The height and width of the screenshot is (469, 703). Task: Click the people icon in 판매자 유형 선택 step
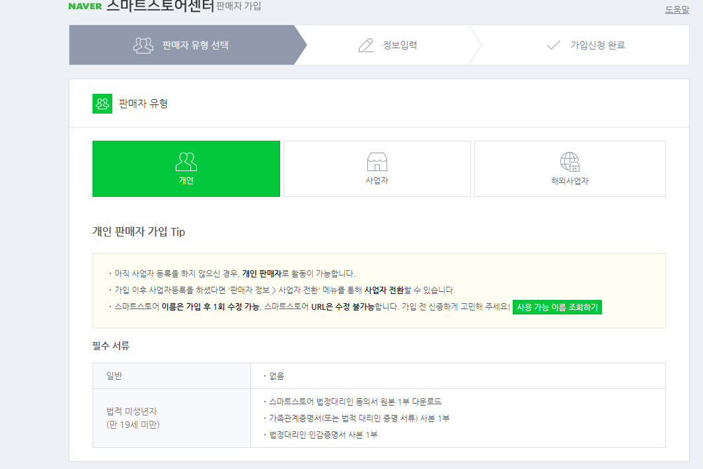pyautogui.click(x=143, y=46)
